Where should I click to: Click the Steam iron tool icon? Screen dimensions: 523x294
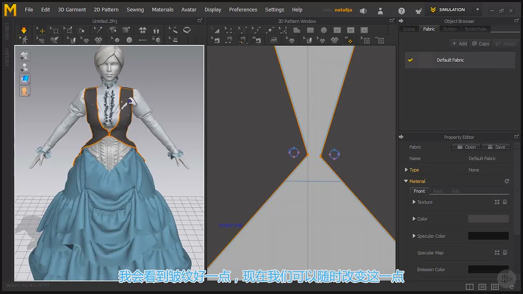pyautogui.click(x=274, y=40)
